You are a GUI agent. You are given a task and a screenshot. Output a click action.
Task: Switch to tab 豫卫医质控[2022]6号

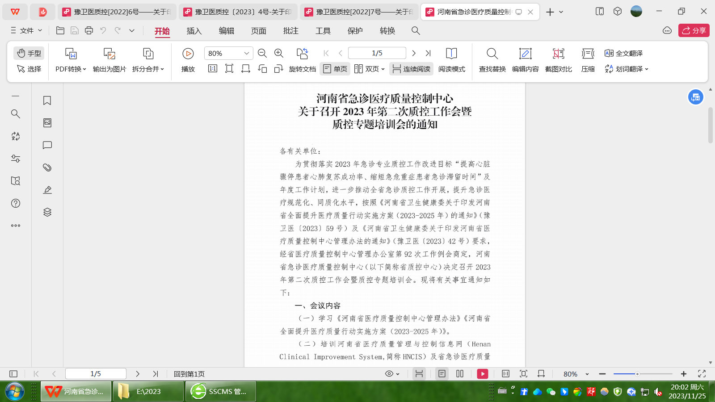click(117, 12)
